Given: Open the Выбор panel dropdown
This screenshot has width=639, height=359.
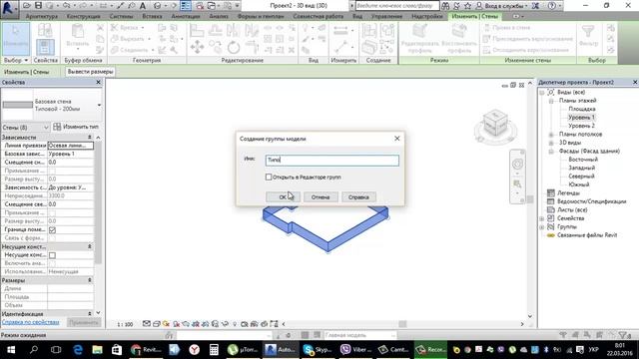Looking at the screenshot, I should (x=16, y=60).
